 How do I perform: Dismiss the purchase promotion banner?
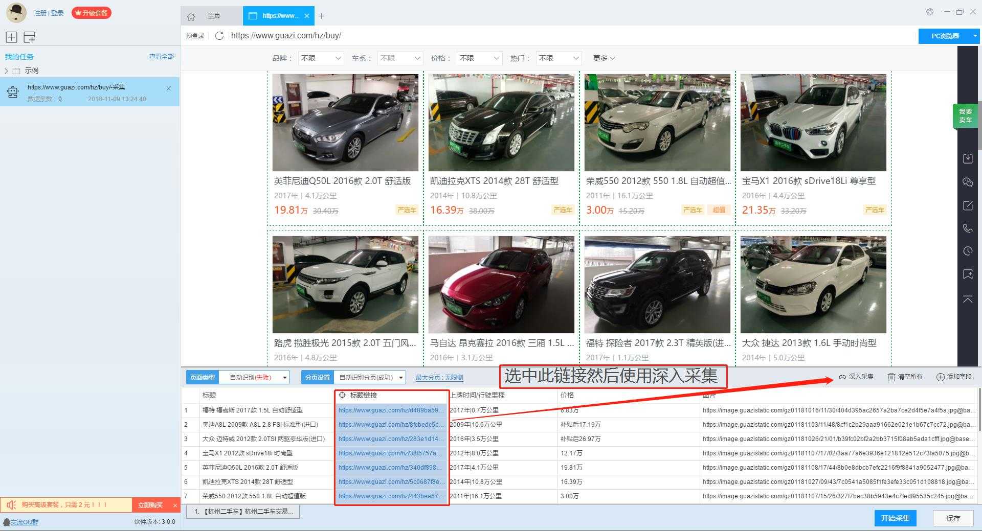[175, 505]
